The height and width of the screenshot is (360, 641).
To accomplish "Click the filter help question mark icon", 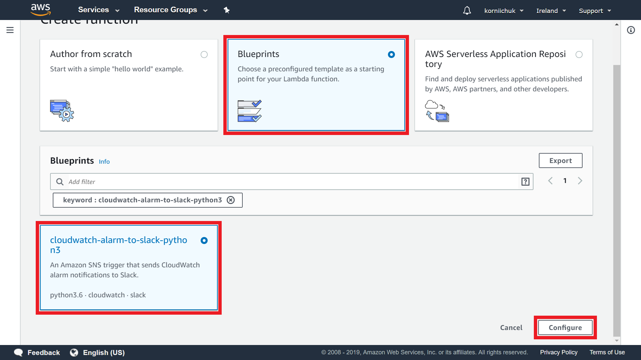I will coord(525,182).
